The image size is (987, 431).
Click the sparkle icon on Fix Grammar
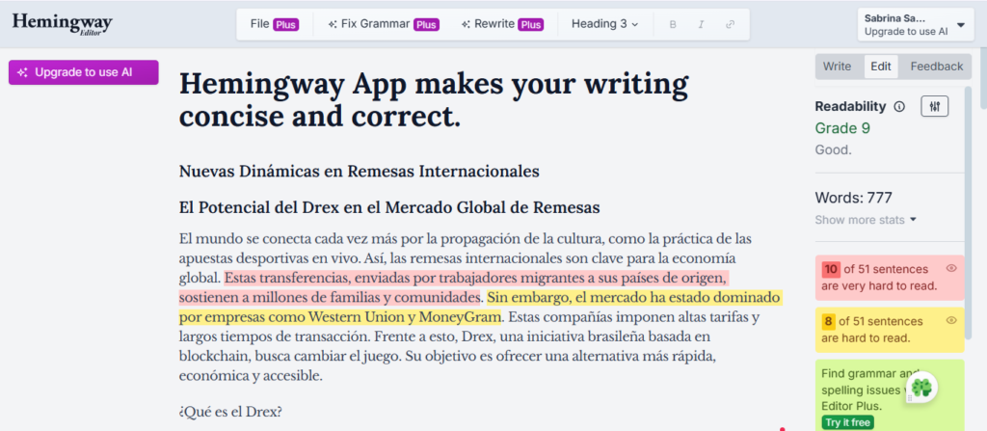click(333, 24)
